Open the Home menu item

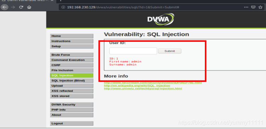click(71, 36)
